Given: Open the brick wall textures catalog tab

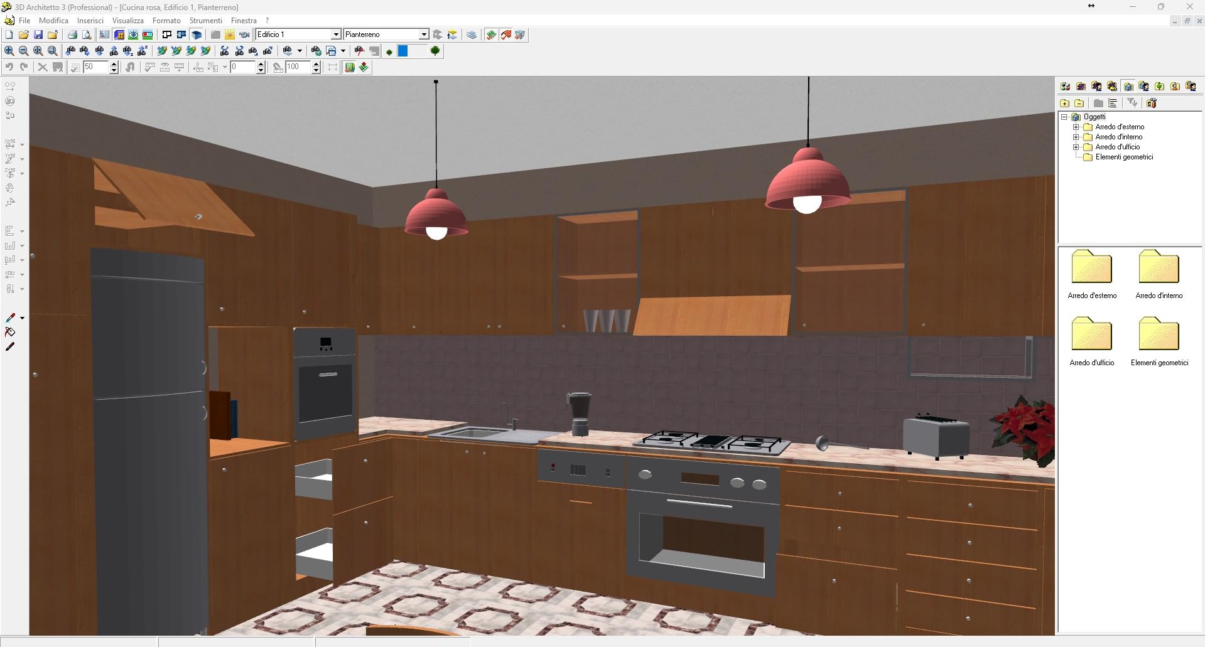Looking at the screenshot, I should click(1081, 86).
